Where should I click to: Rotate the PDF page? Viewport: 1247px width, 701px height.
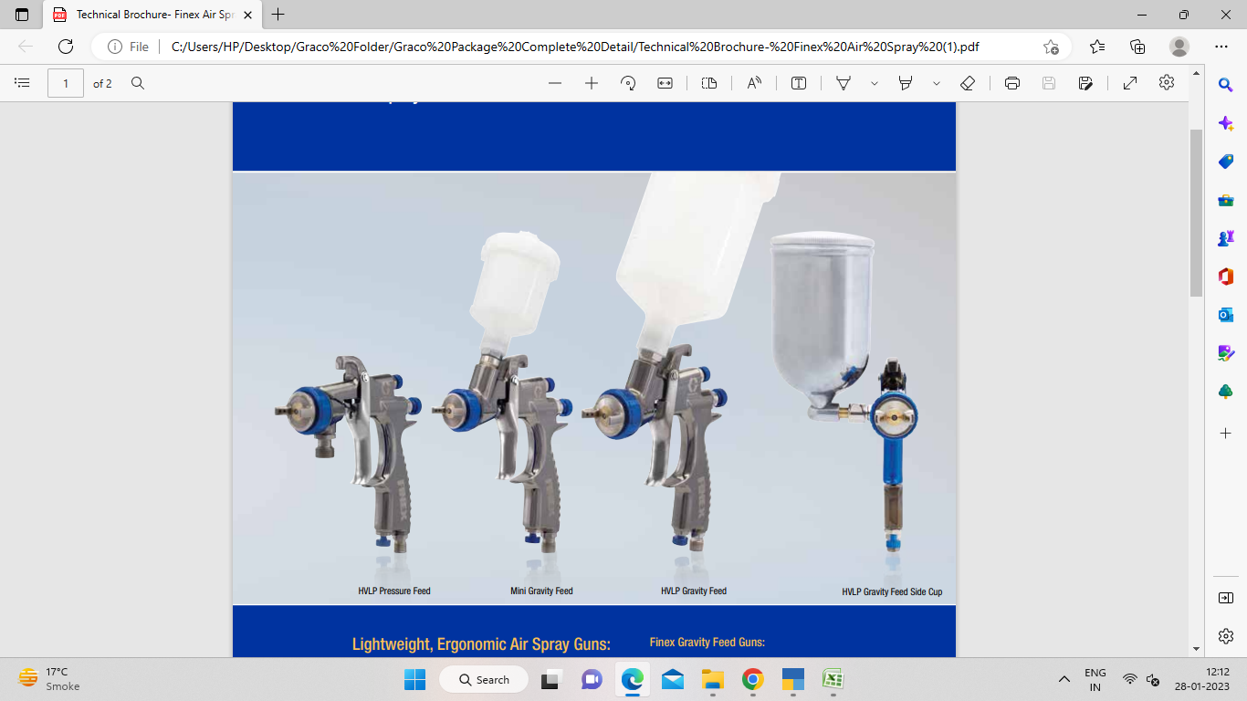pos(628,82)
